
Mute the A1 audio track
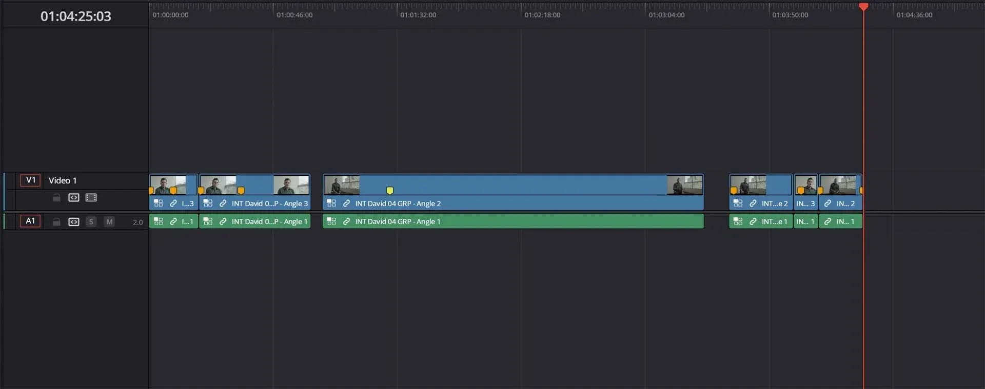click(109, 222)
